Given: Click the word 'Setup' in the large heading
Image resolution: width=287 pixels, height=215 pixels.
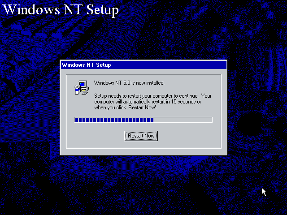Looking at the screenshot, I should (x=103, y=10).
